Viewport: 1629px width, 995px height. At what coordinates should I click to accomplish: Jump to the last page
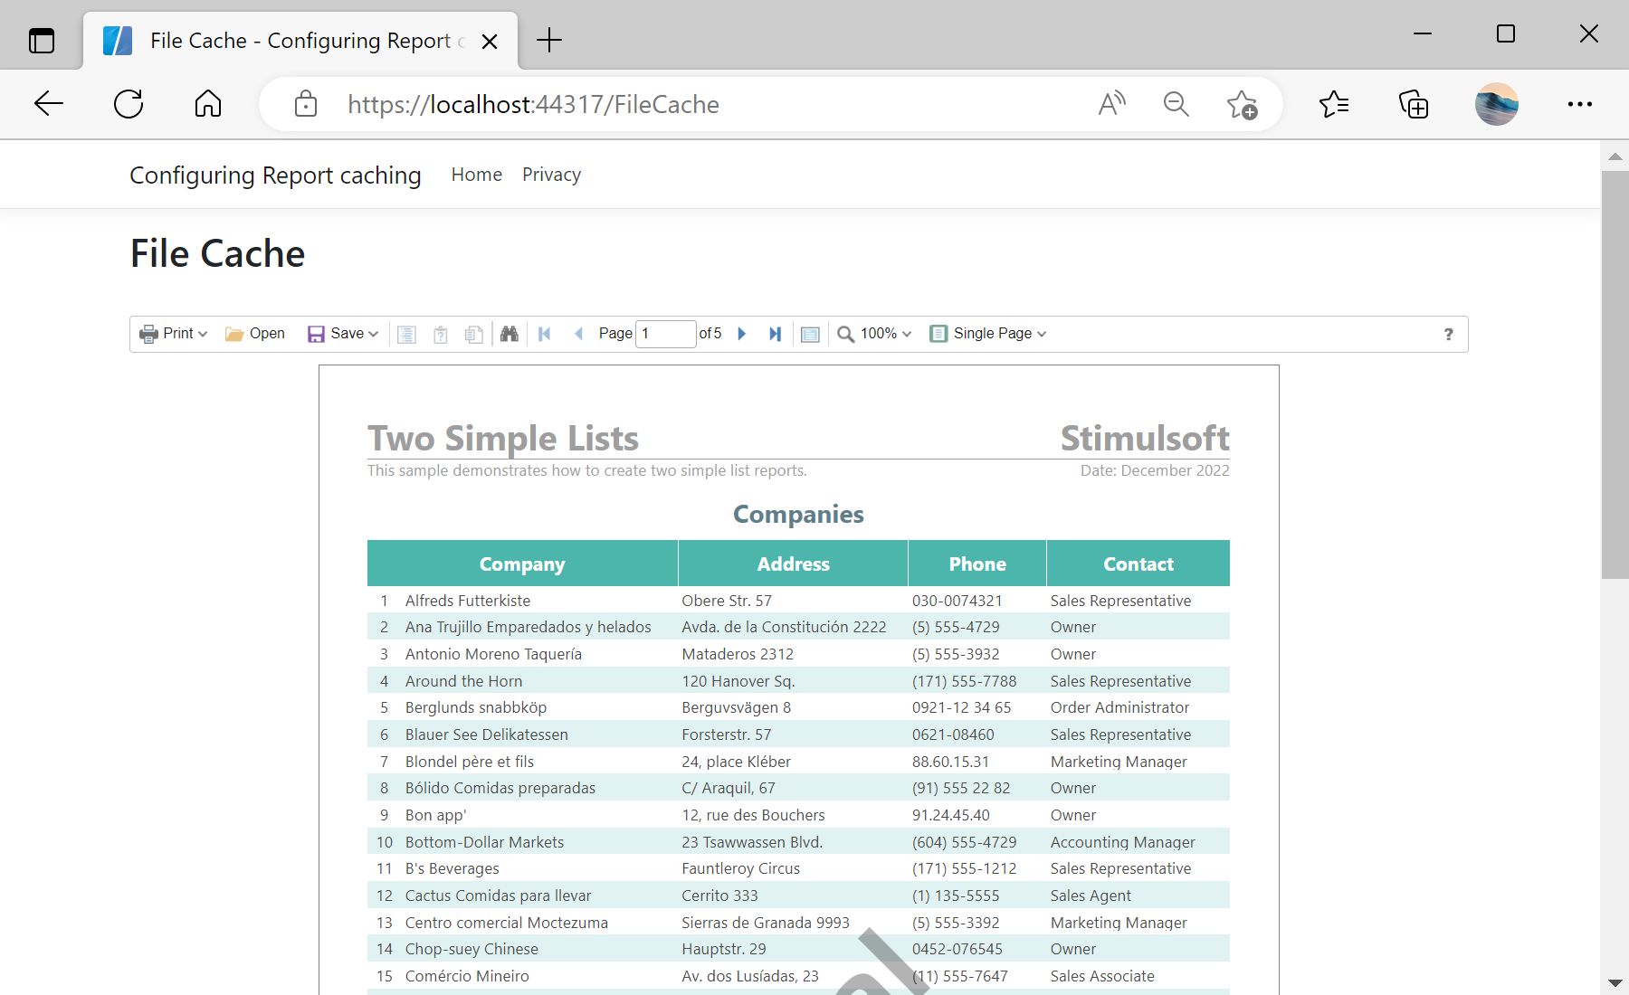pyautogui.click(x=775, y=334)
